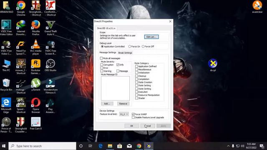Screen dimensions: 267x150
Task: Select the Mozilla Firefox desktop icon
Action: [36, 28]
